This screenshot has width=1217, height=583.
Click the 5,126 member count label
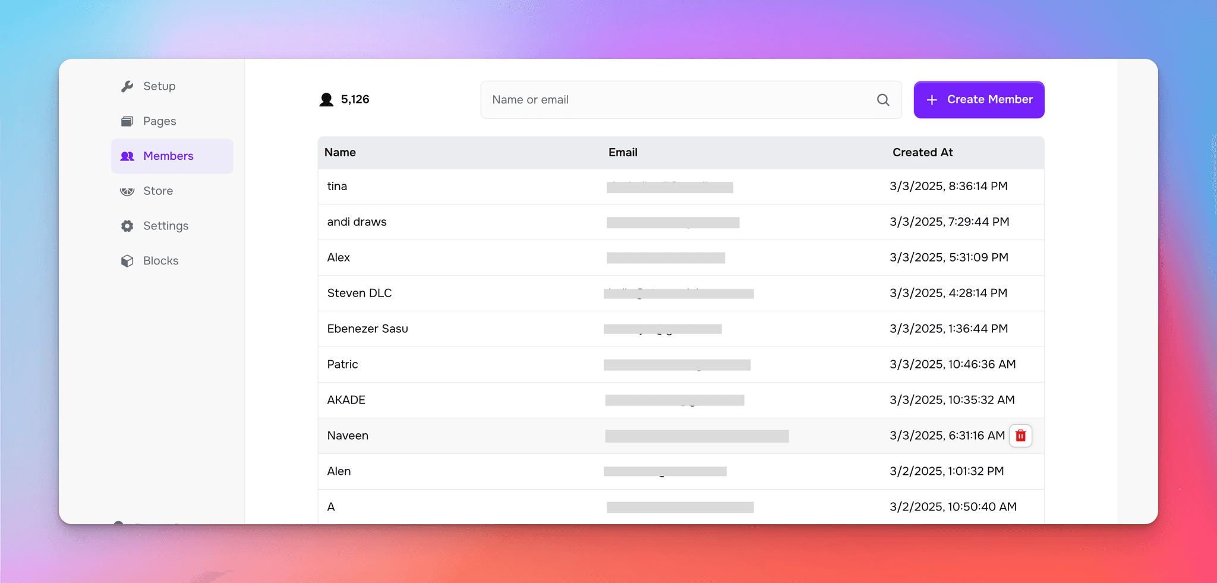click(x=355, y=99)
